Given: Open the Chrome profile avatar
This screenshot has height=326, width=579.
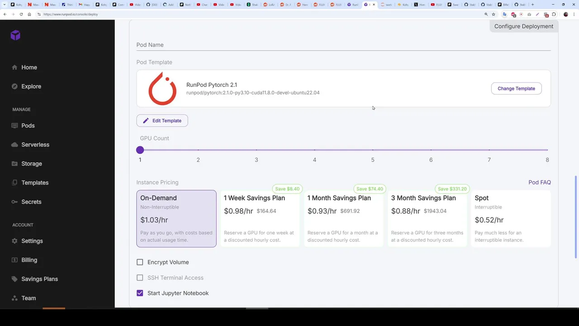Looking at the screenshot, I should tap(566, 14).
